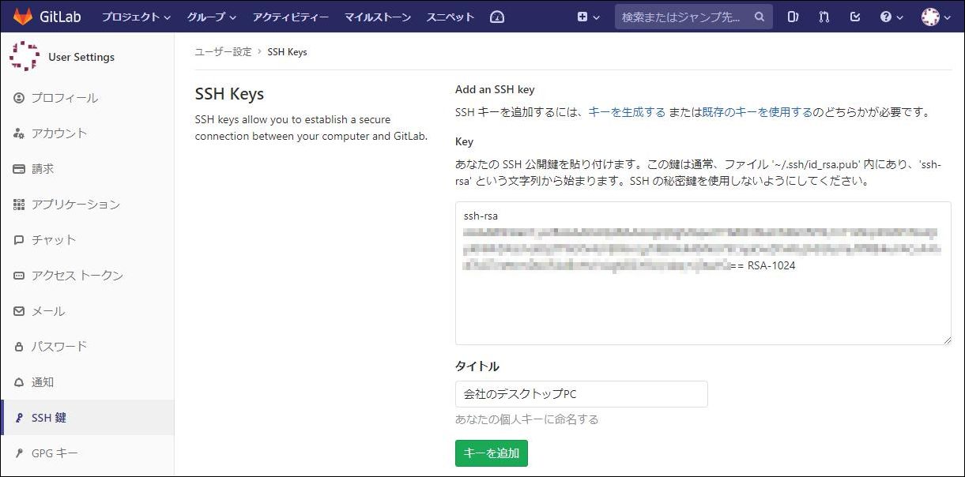Image resolution: width=965 pixels, height=477 pixels.
Task: Select プロフィール in the sidebar
Action: pyautogui.click(x=65, y=98)
